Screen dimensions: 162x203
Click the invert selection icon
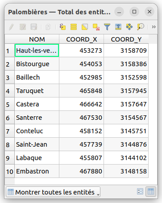pos(85,27)
